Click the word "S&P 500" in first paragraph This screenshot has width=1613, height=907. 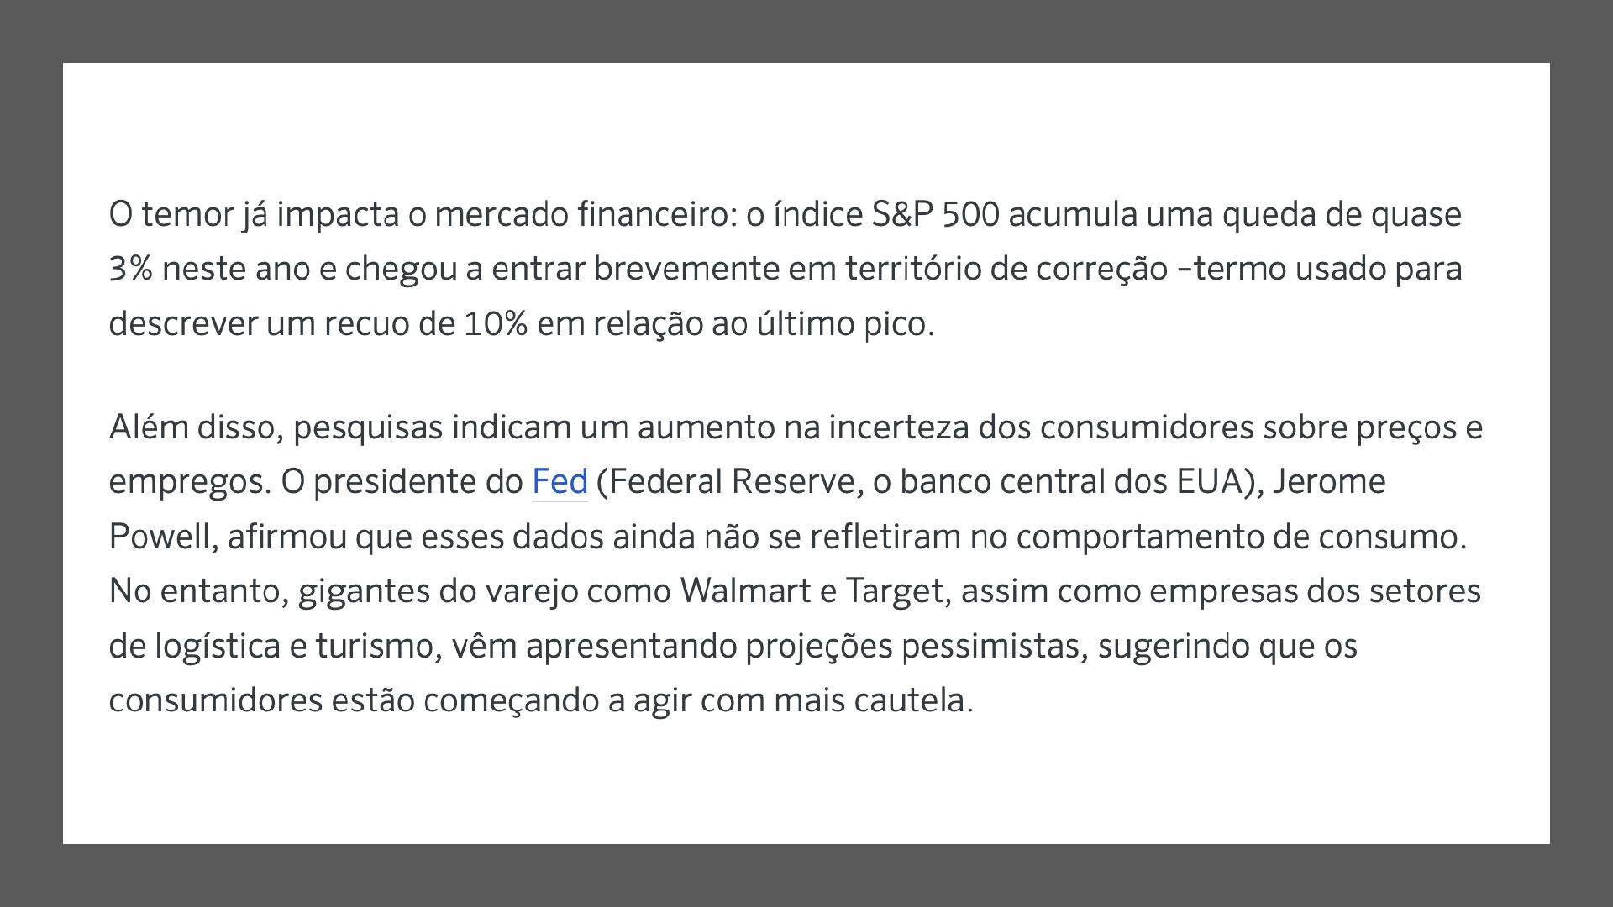coord(936,214)
